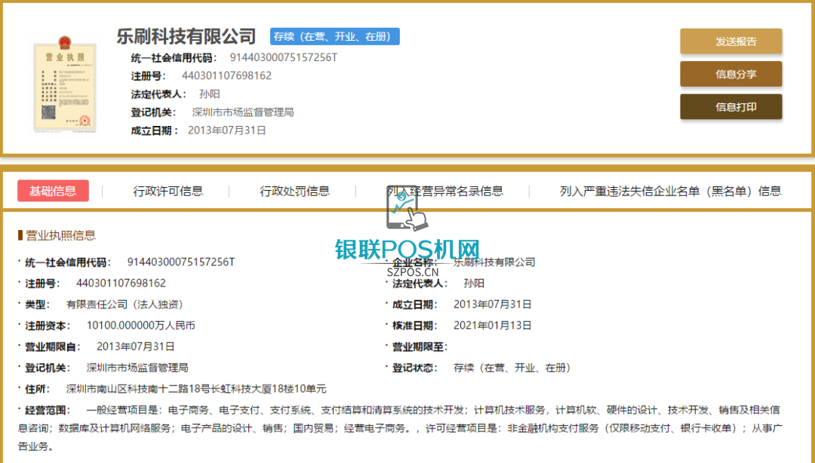Share the info using 信息分享
The width and height of the screenshot is (815, 463).
(730, 74)
